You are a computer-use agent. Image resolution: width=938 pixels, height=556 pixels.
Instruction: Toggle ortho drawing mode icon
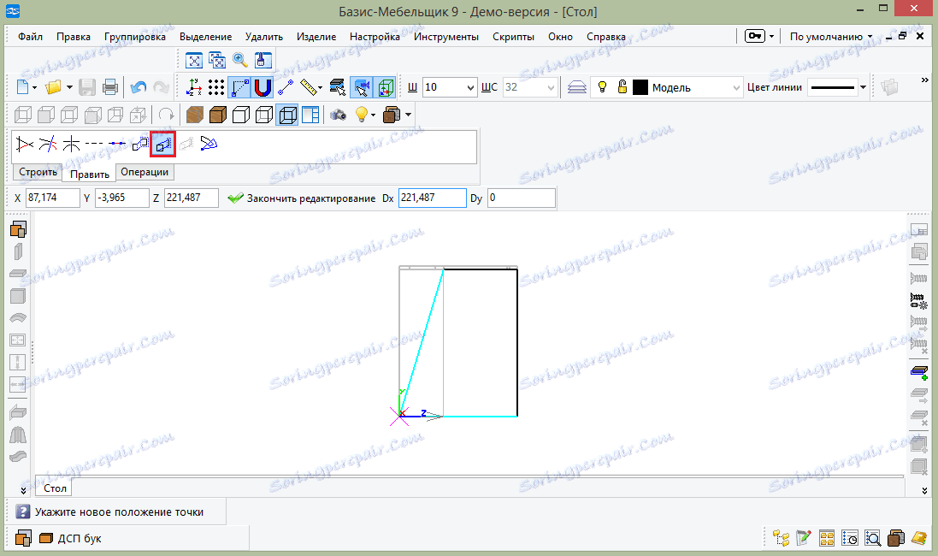(x=239, y=87)
